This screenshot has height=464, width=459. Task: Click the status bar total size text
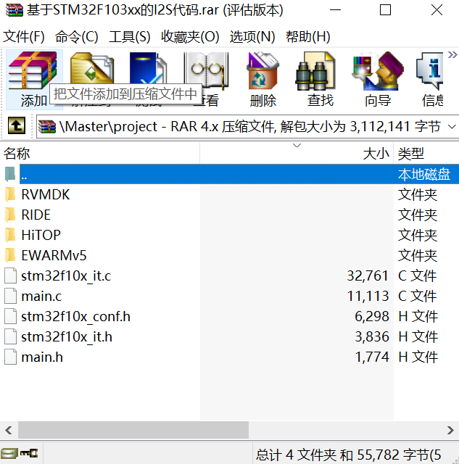coord(349,455)
